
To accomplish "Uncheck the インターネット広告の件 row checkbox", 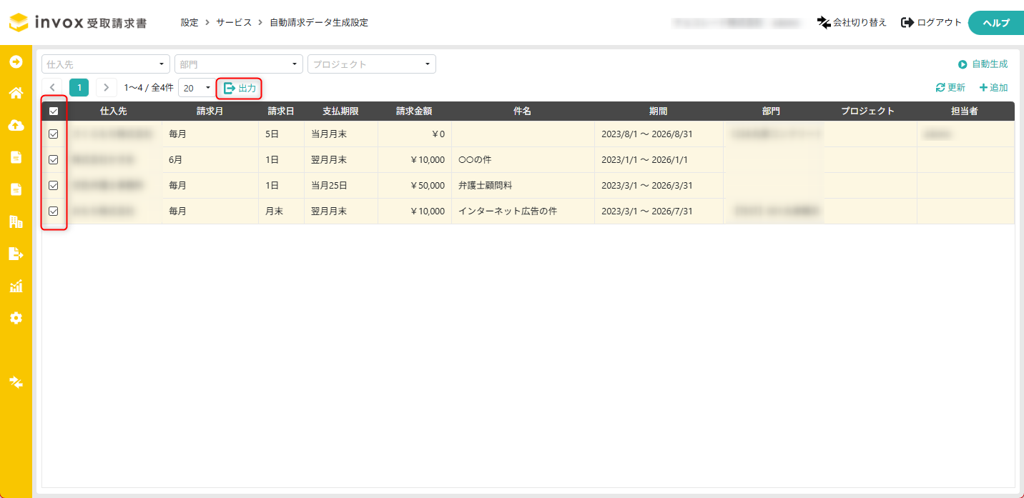I will click(54, 211).
